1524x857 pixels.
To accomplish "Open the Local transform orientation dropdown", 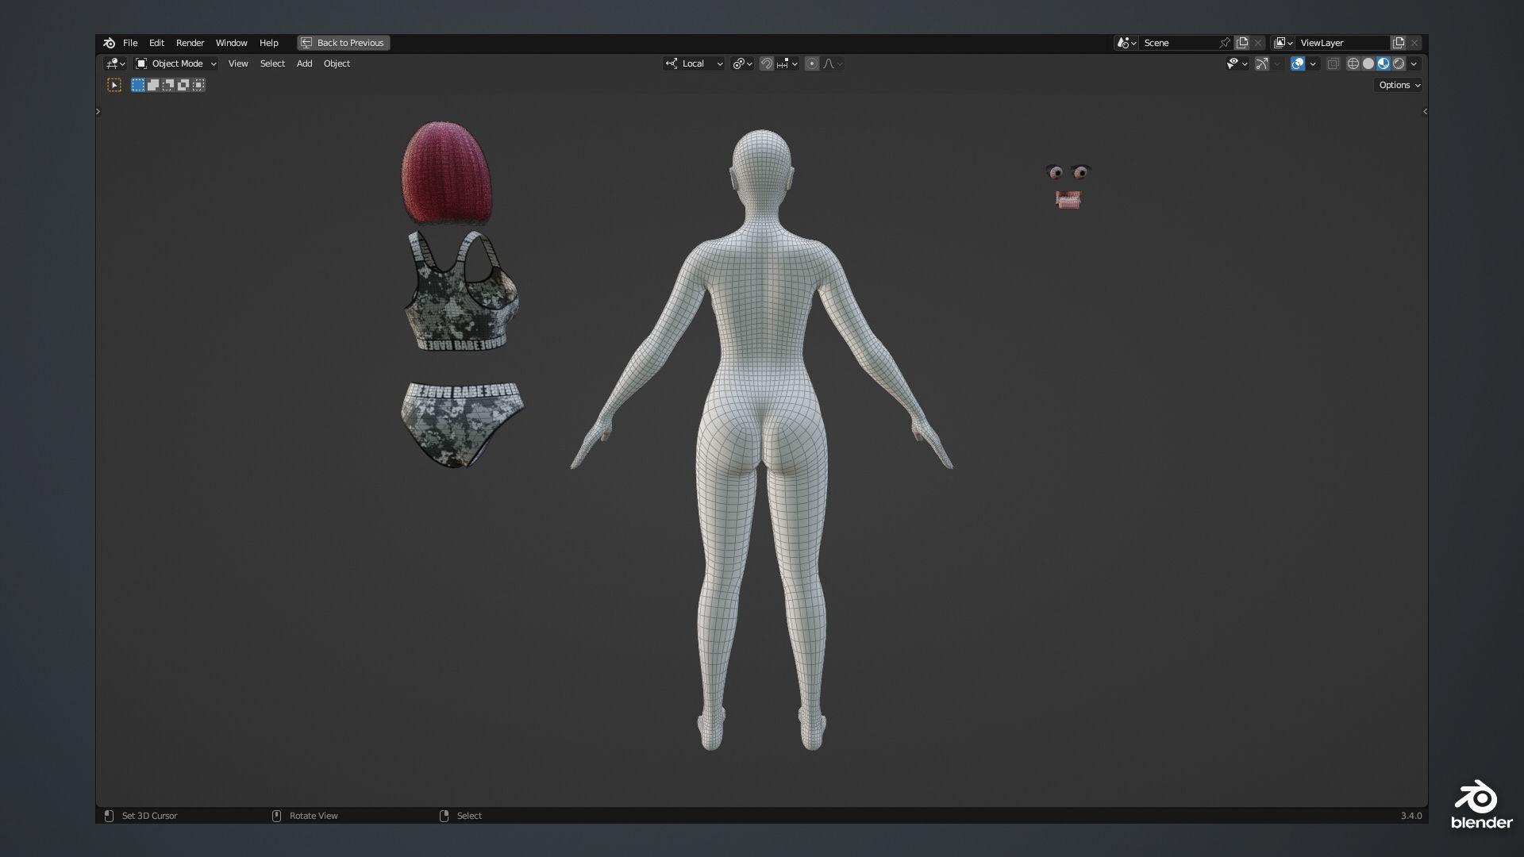I will (x=695, y=63).
